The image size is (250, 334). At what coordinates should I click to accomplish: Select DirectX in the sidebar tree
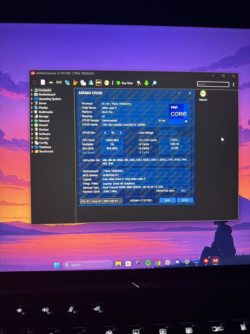coord(43,125)
